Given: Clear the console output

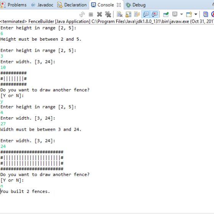Looking at the screenshot, I should point(120,14).
